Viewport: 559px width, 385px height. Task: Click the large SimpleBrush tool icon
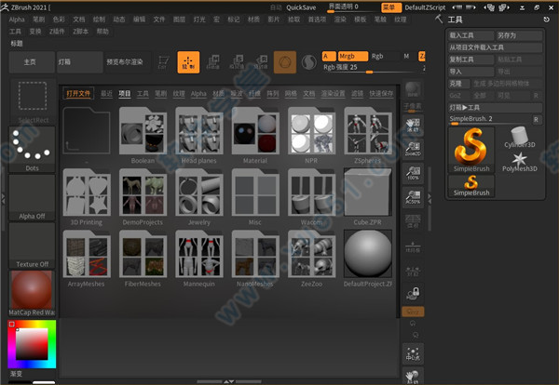471,148
